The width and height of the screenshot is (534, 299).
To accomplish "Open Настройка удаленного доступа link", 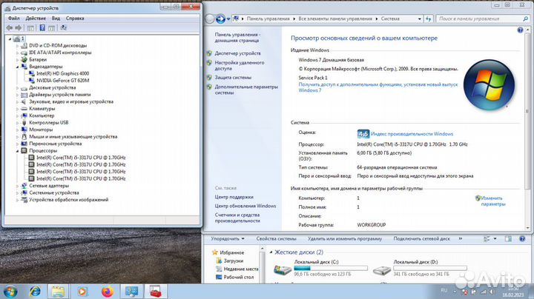I will pyautogui.click(x=239, y=66).
